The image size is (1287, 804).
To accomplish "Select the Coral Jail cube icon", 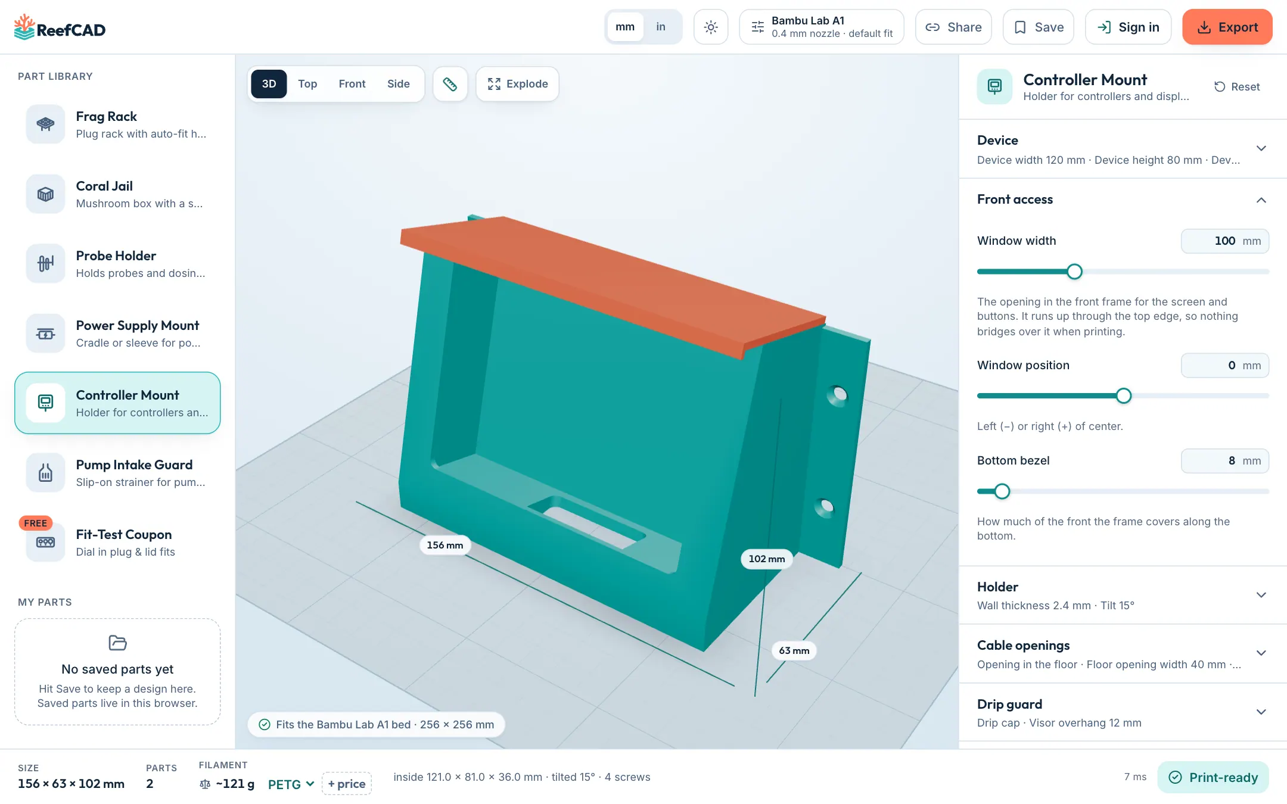I will [x=45, y=194].
